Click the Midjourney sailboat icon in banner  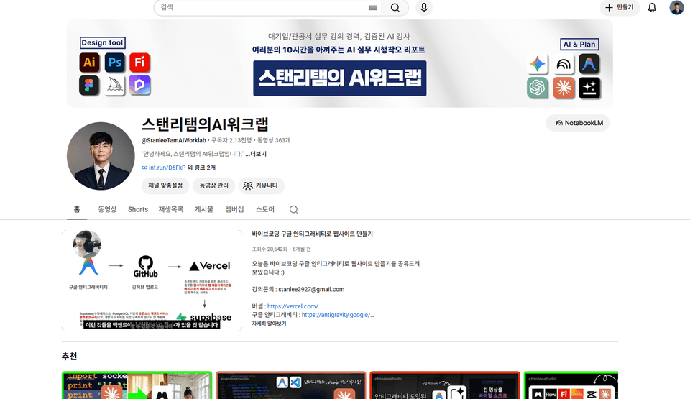tap(115, 86)
